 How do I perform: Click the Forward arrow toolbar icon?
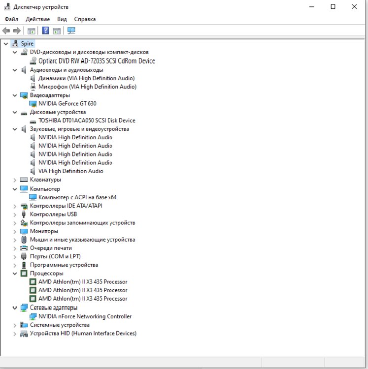pos(17,31)
